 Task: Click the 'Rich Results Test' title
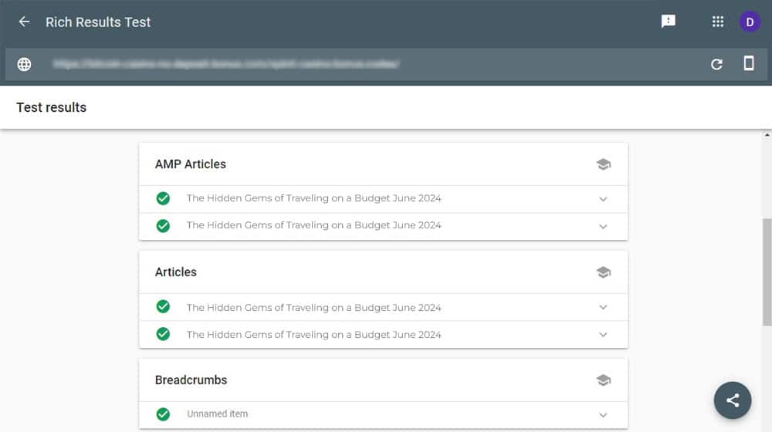click(98, 22)
